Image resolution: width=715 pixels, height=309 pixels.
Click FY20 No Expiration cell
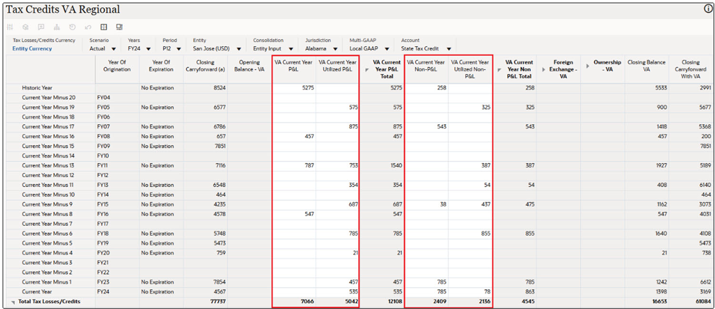(161, 253)
